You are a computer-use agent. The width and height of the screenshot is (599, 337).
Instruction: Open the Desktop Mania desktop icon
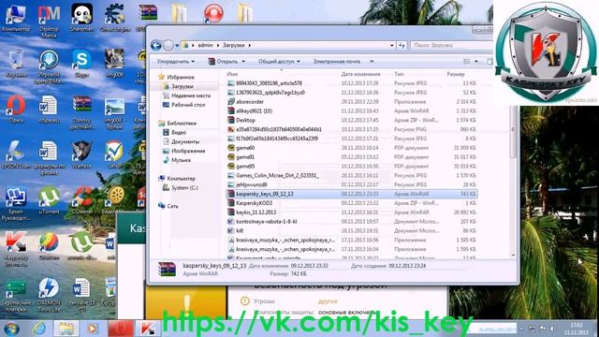[49, 20]
